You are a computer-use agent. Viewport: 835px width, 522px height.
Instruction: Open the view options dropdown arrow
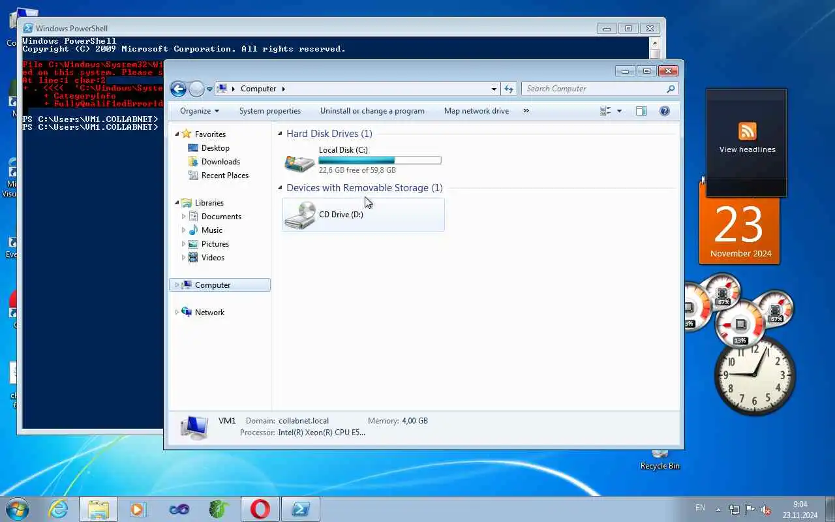tap(619, 111)
